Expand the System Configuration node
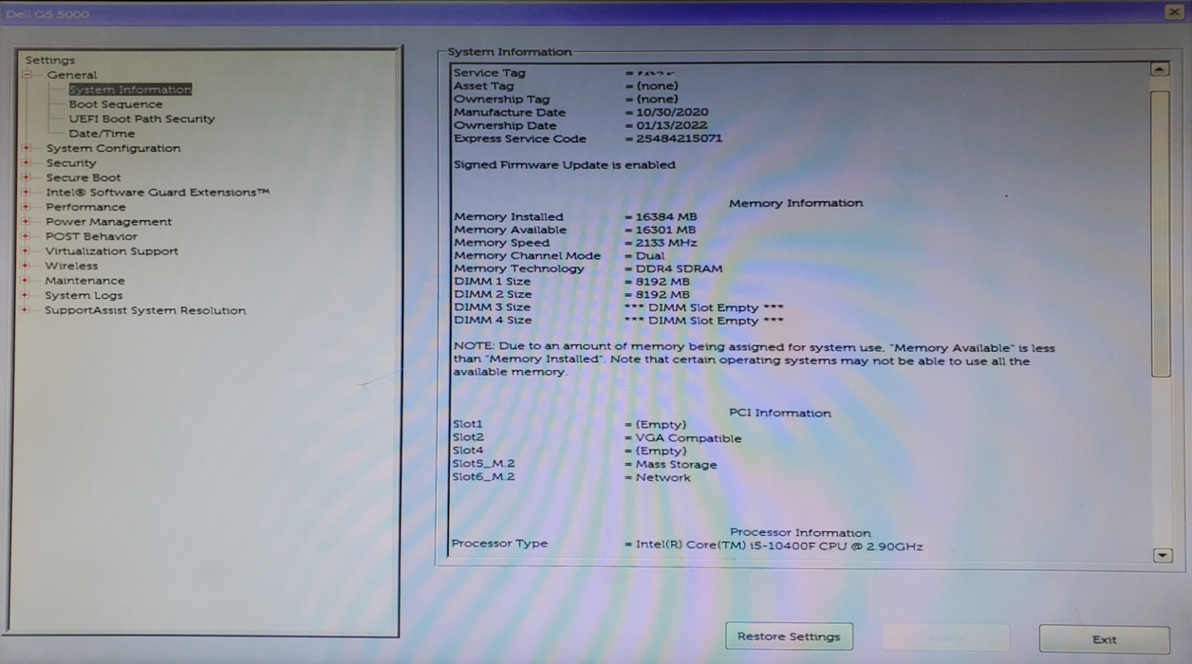 27,148
